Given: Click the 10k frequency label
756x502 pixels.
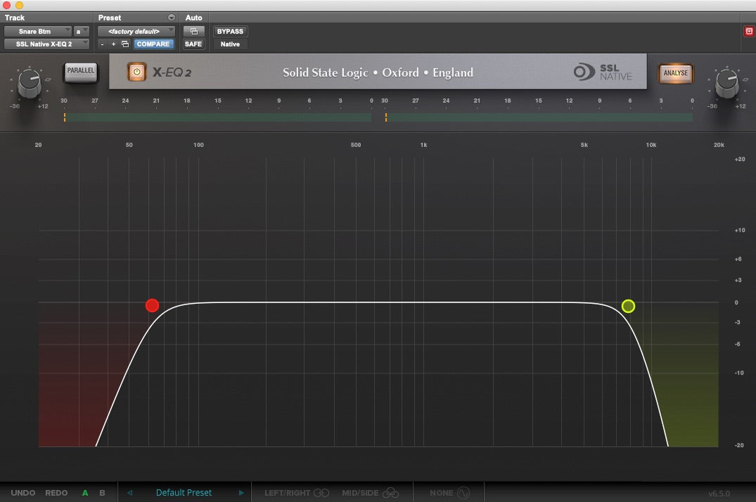Looking at the screenshot, I should tap(651, 145).
